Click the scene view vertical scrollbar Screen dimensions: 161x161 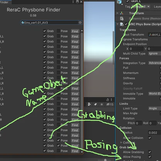113,48
